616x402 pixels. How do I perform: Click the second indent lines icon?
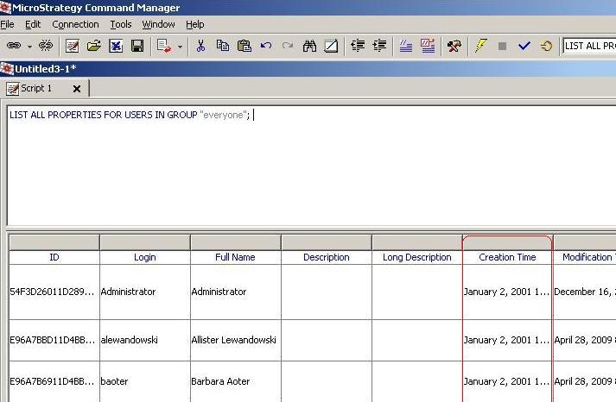pyautogui.click(x=379, y=46)
